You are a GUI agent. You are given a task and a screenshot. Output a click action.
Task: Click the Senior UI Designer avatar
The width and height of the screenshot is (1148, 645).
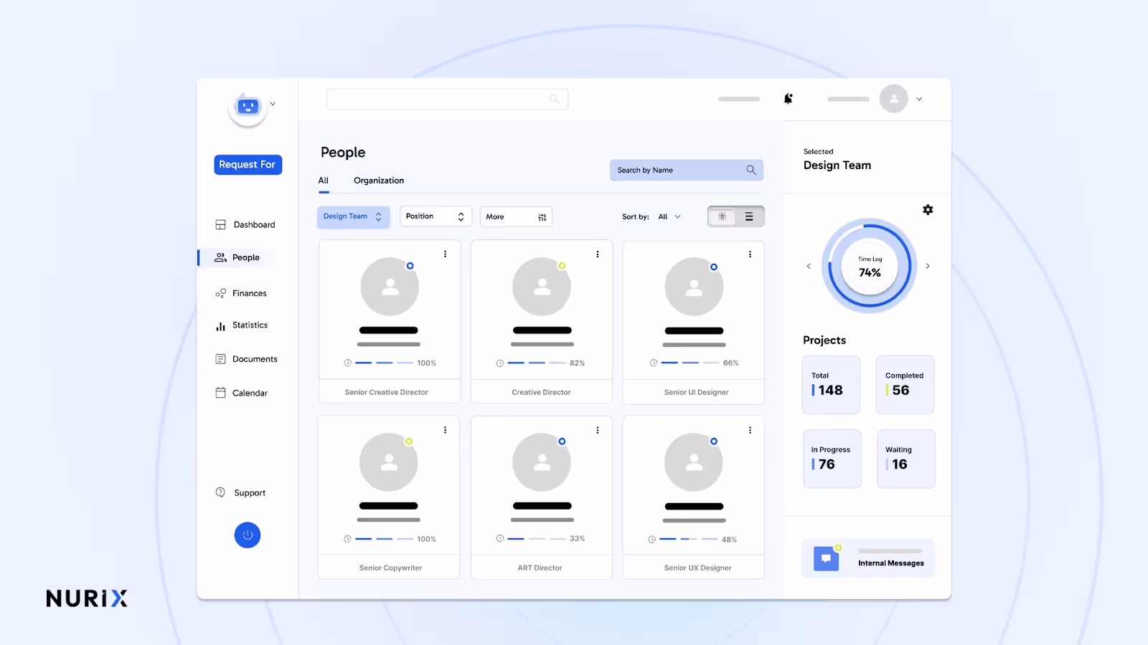[694, 287]
